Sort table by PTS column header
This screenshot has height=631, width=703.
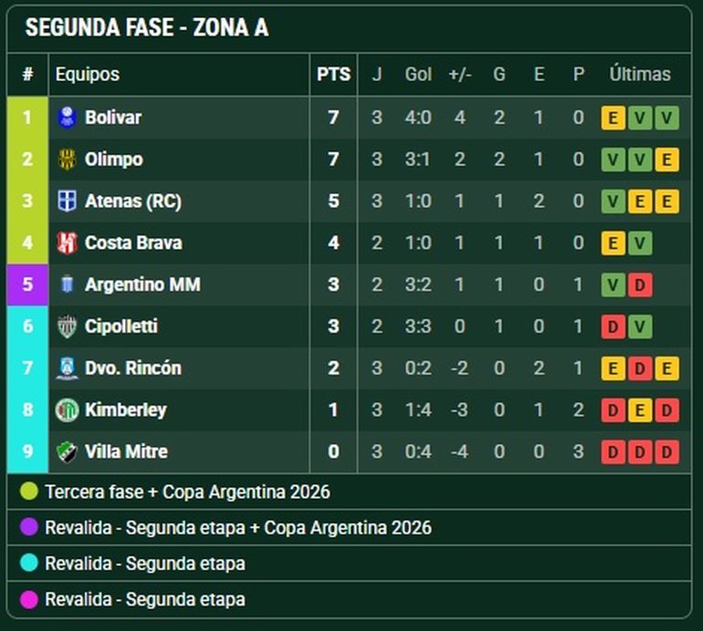pos(333,75)
